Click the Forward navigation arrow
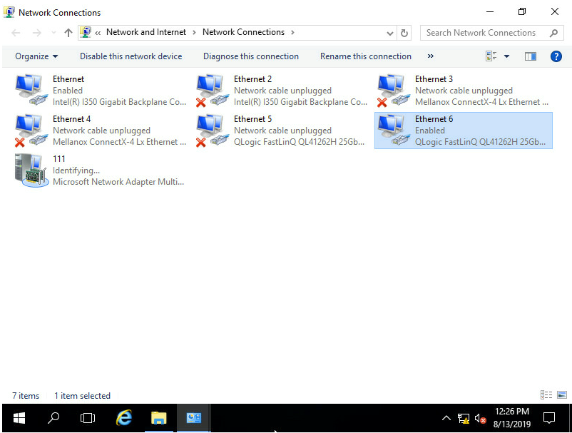572x433 pixels. tap(37, 33)
